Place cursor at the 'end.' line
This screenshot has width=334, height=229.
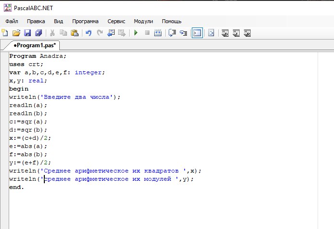pyautogui.click(x=16, y=187)
